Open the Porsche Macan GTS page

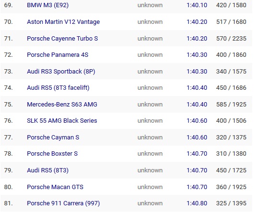coord(55,187)
